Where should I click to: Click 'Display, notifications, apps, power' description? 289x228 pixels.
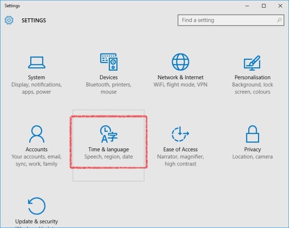pos(37,88)
